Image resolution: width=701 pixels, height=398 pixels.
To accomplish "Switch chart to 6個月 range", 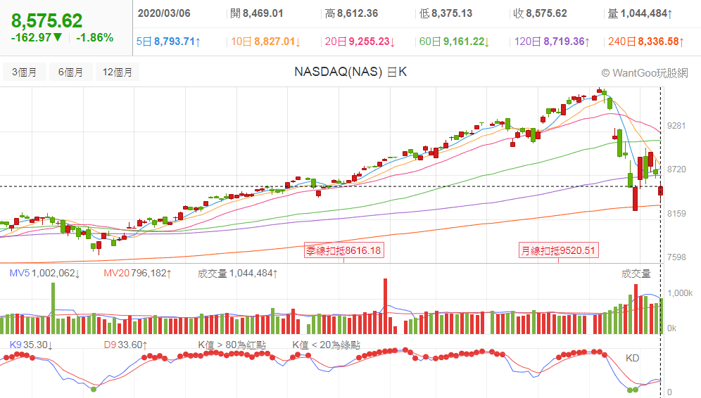I will point(71,72).
